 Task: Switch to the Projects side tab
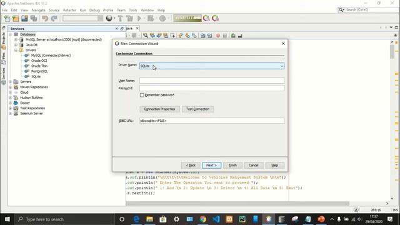(4, 41)
